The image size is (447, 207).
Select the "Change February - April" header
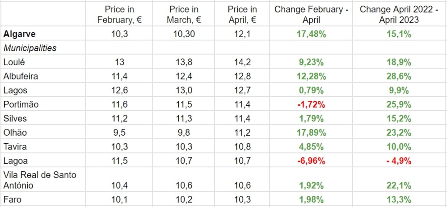tap(312, 14)
